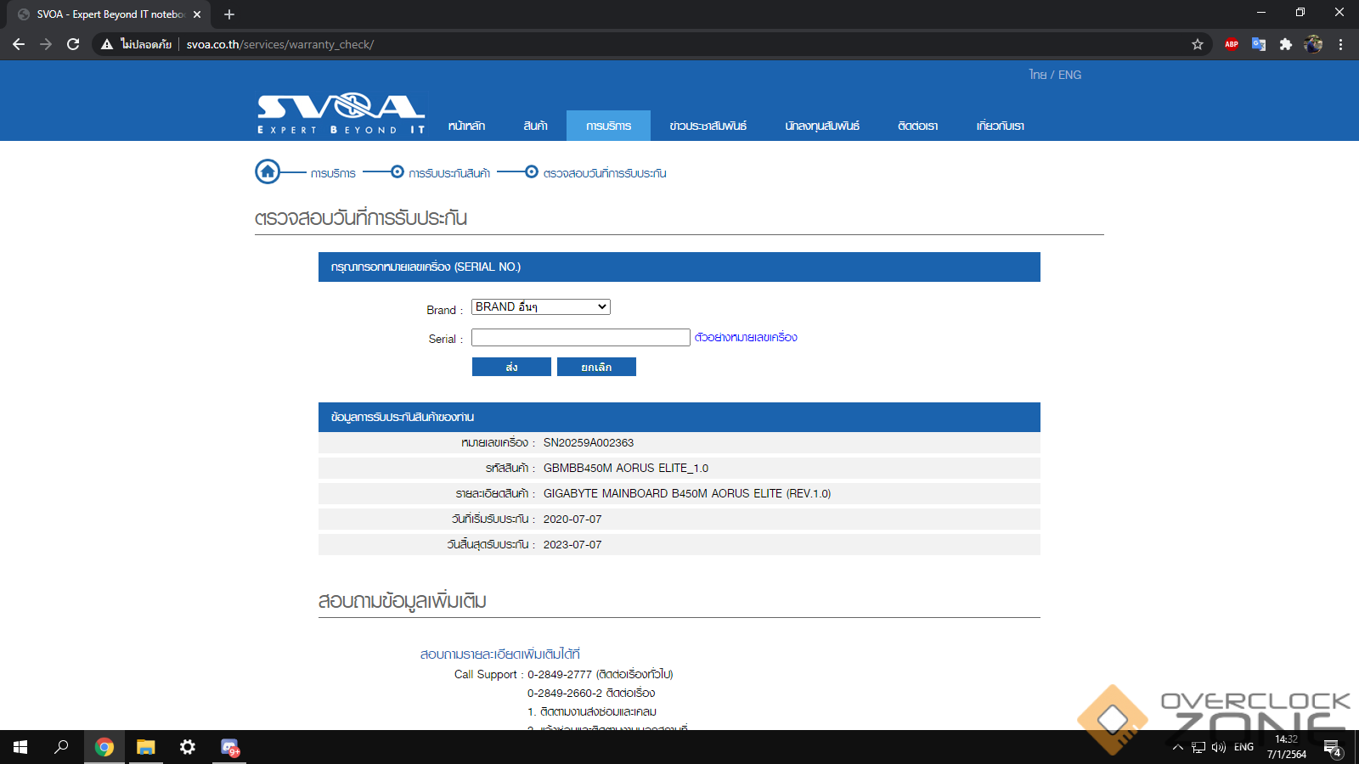Open the การบริการ navigation menu item

click(608, 126)
